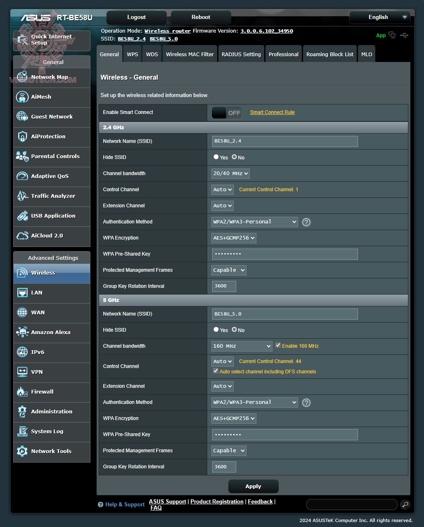Open Quick Internet Setup wizard icon
Screen dimensions: 424x527
click(x=22, y=40)
